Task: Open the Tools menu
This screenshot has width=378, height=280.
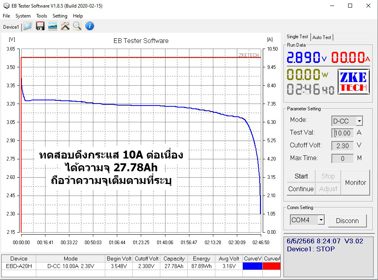Action: pos(41,16)
